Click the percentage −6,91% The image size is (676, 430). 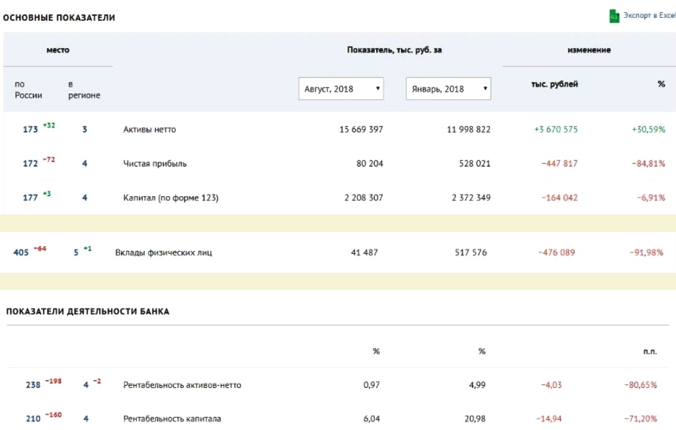651,198
